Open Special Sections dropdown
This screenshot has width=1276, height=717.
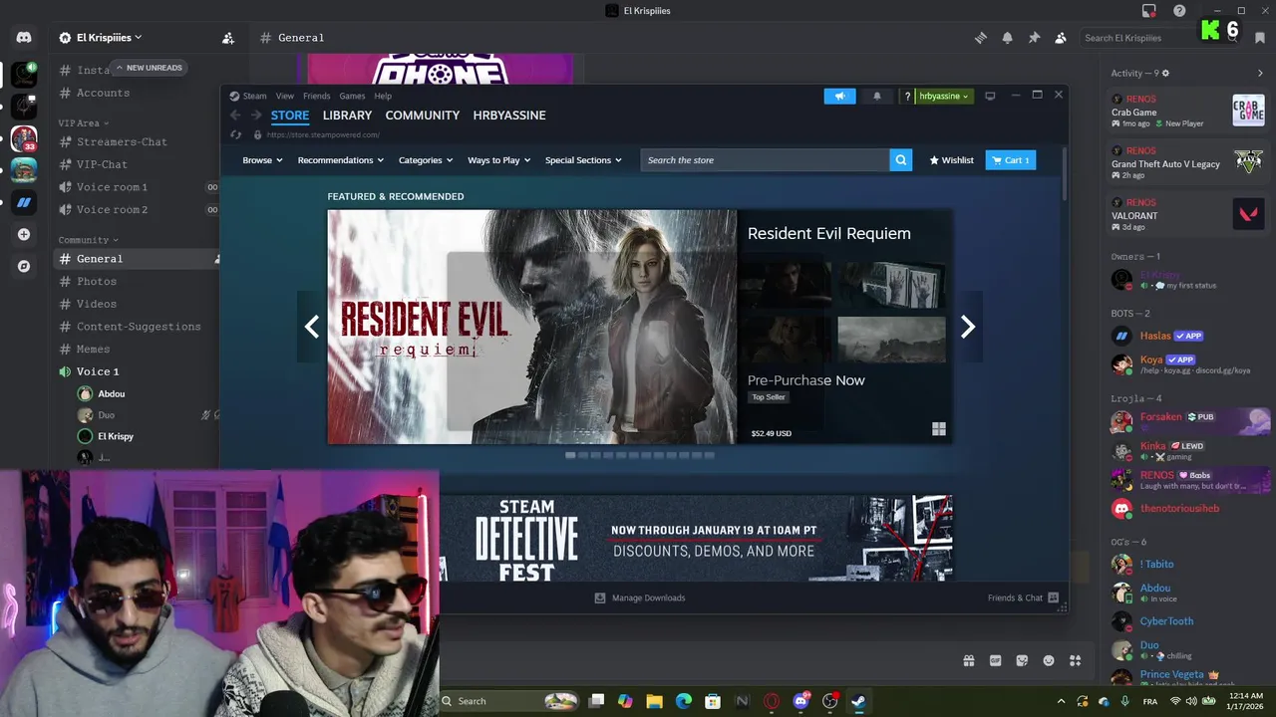583,159
